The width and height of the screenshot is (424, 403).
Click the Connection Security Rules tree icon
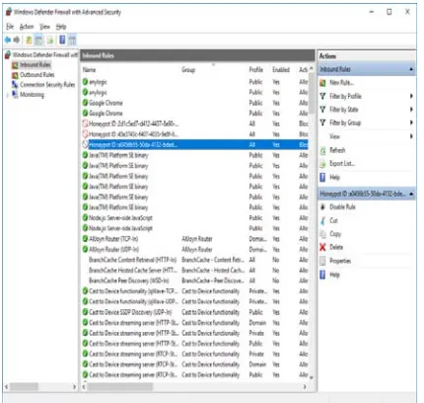point(15,85)
